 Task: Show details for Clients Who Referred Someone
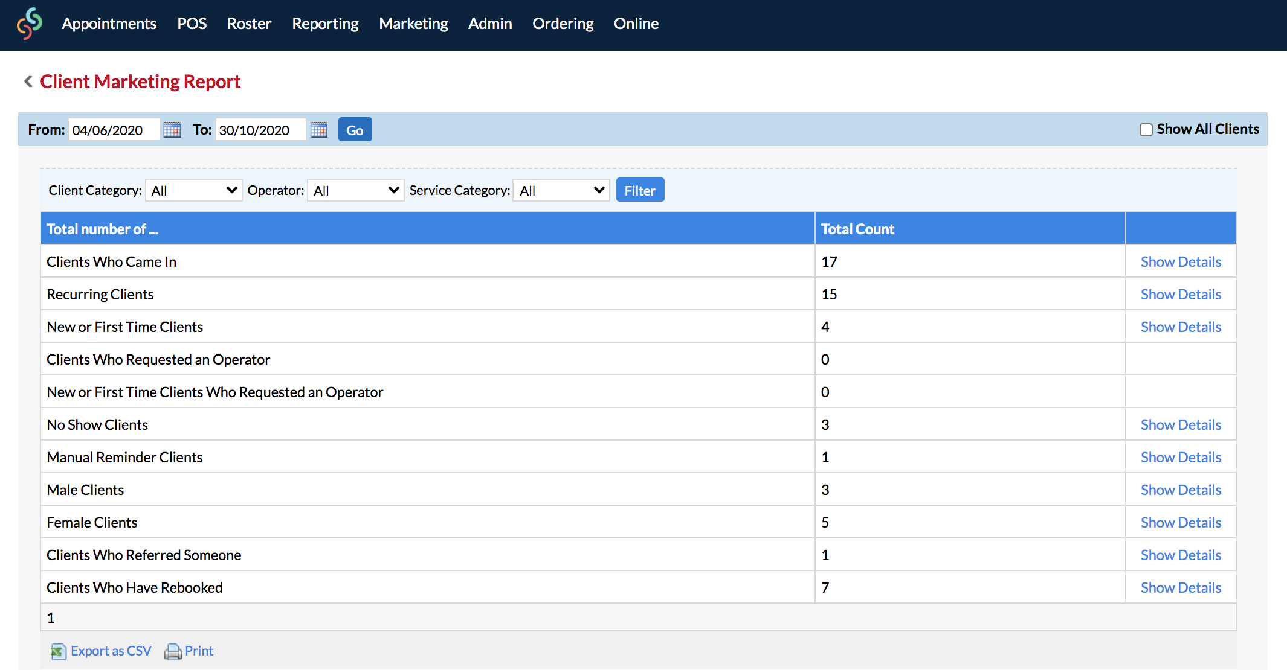tap(1181, 555)
